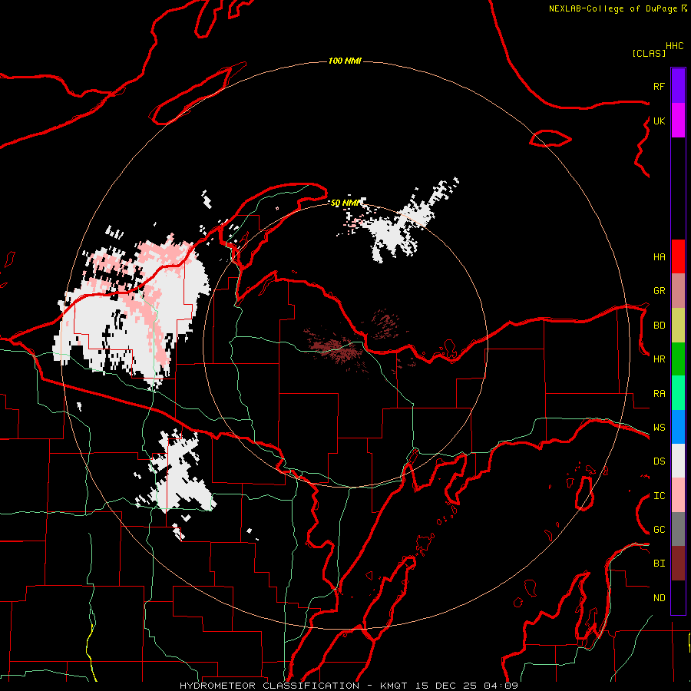The width and height of the screenshot is (691, 691).
Task: Click the HHC label above the legend
Action: tap(675, 45)
